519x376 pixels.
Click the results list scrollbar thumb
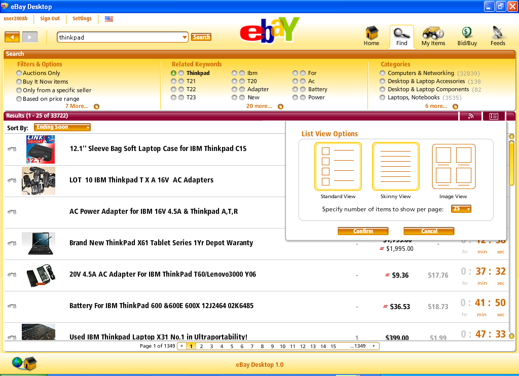pos(511,163)
